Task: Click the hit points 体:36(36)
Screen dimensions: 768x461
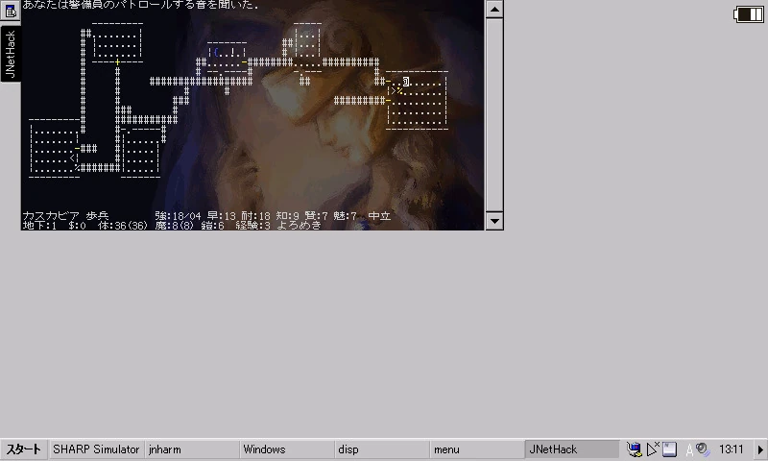Action: click(123, 226)
